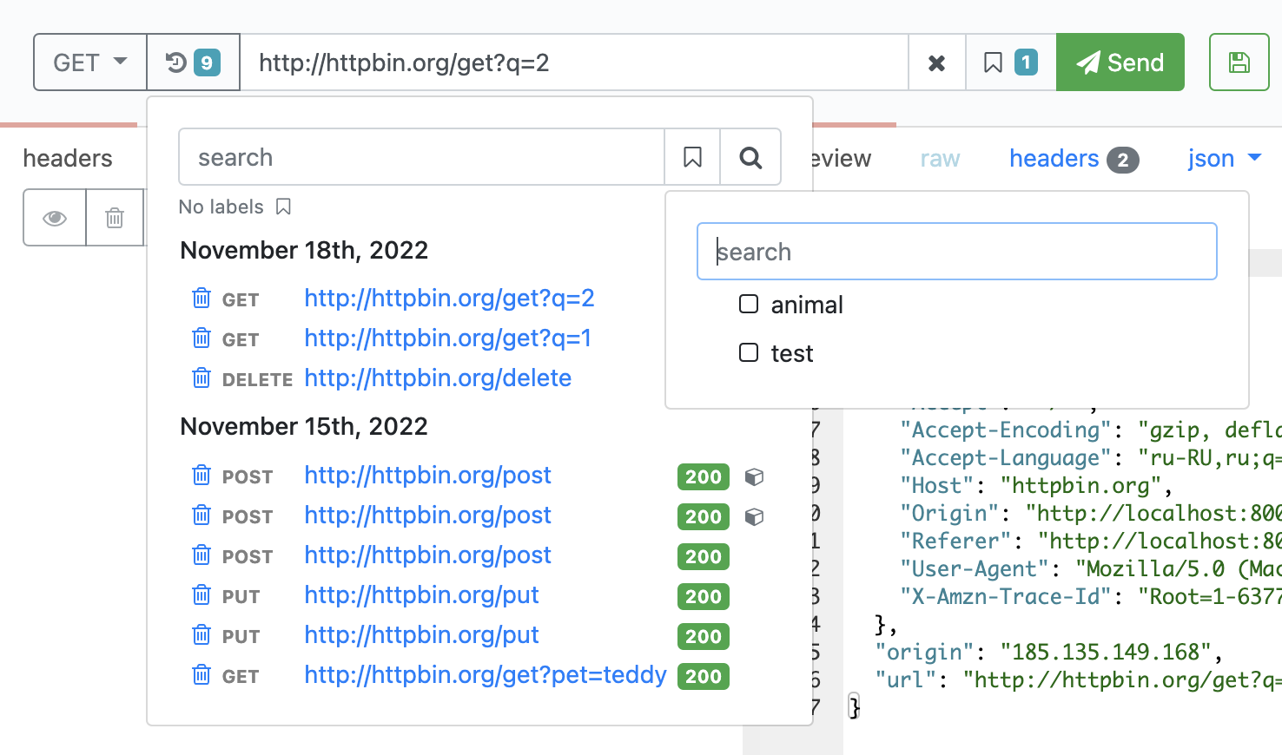Click the magnifier icon in the history panel
This screenshot has height=755, width=1282.
pyautogui.click(x=750, y=156)
